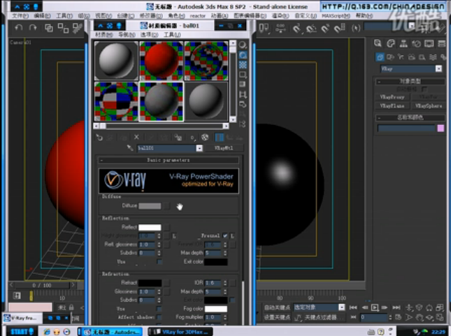Click Reset Map/Mtl X icon
Screen dimensions: 451x336
136,138
